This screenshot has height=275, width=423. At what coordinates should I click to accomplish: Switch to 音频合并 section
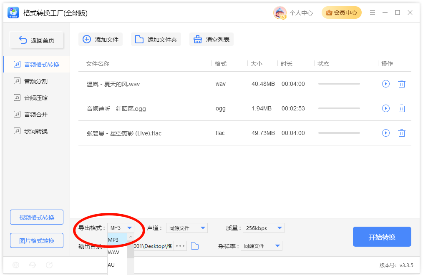tap(36, 115)
